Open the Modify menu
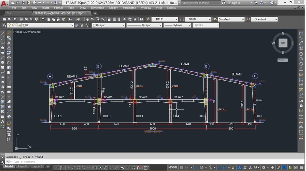 (x=113, y=8)
